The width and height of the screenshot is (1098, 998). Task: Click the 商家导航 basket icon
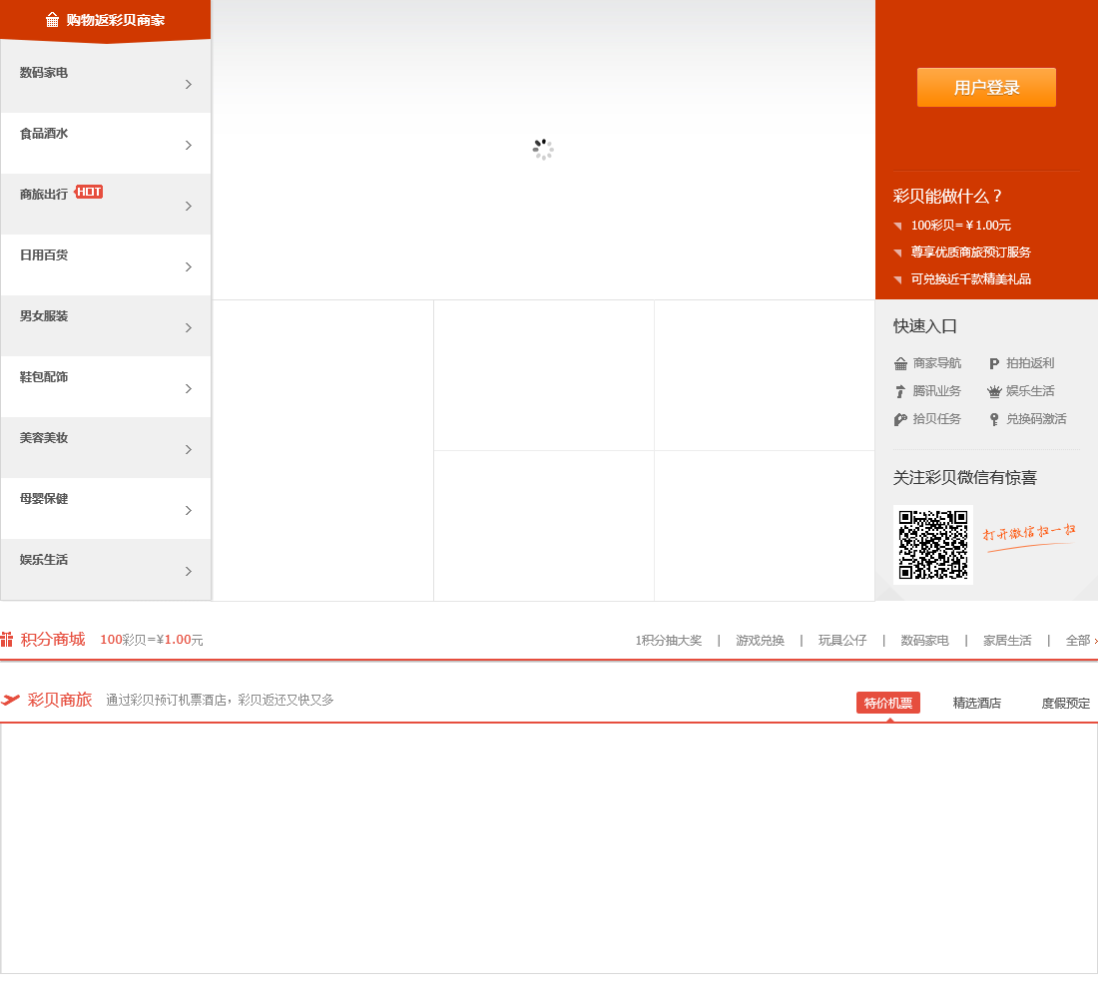click(x=900, y=363)
